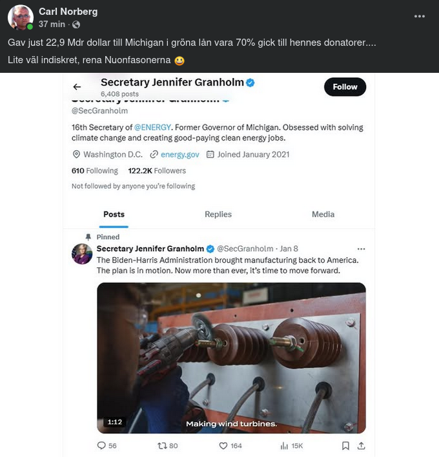This screenshot has width=439, height=457.
Task: Click the back arrow icon
Action: [77, 87]
